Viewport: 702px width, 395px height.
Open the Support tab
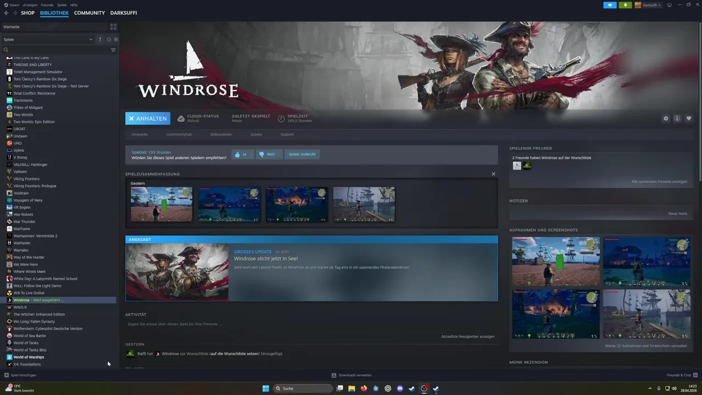click(x=287, y=134)
